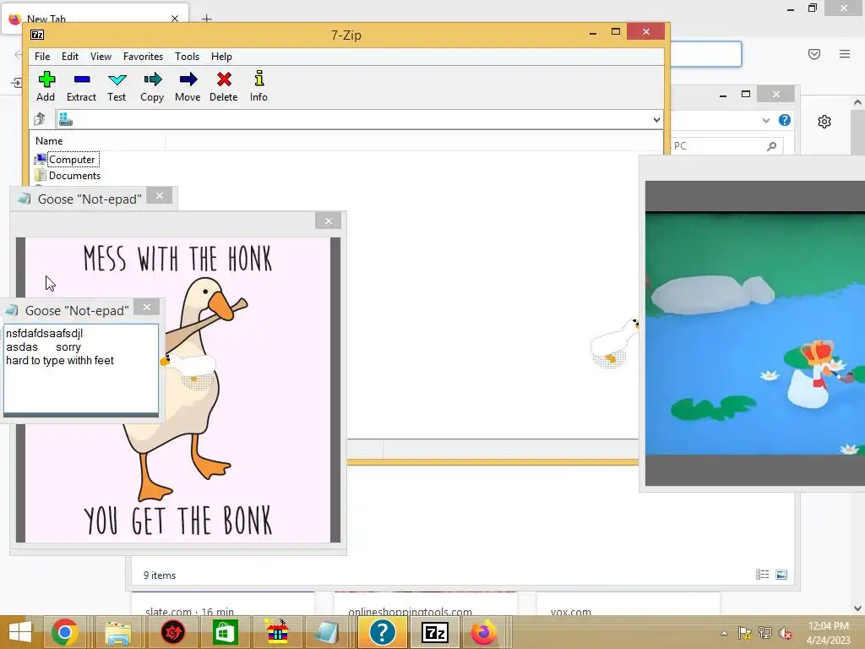Open the 7-Zip File menu
This screenshot has width=865, height=649.
tap(42, 57)
